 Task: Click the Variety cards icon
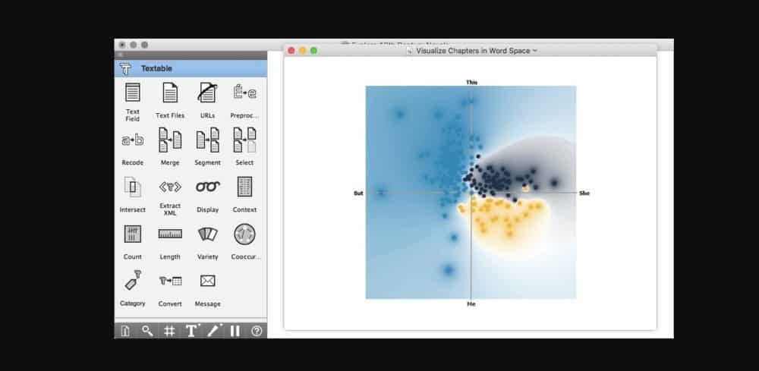pyautogui.click(x=207, y=234)
